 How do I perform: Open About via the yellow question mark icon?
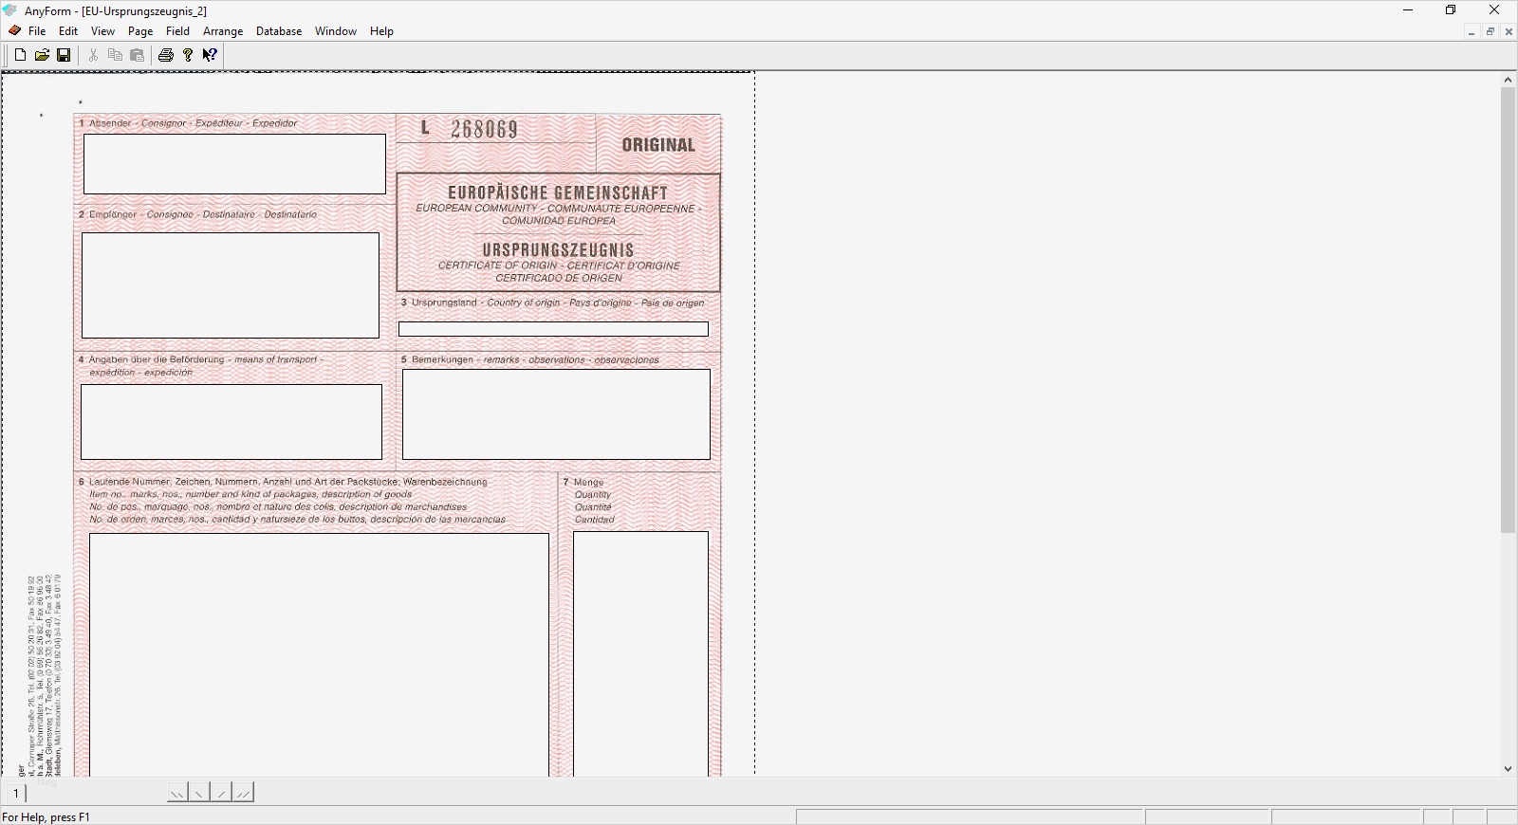[188, 55]
